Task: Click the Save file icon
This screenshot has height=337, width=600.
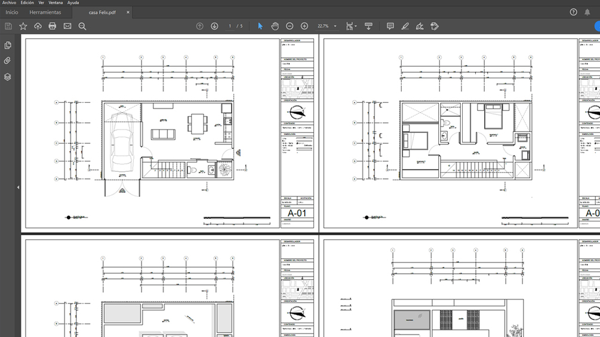Action: 8,26
